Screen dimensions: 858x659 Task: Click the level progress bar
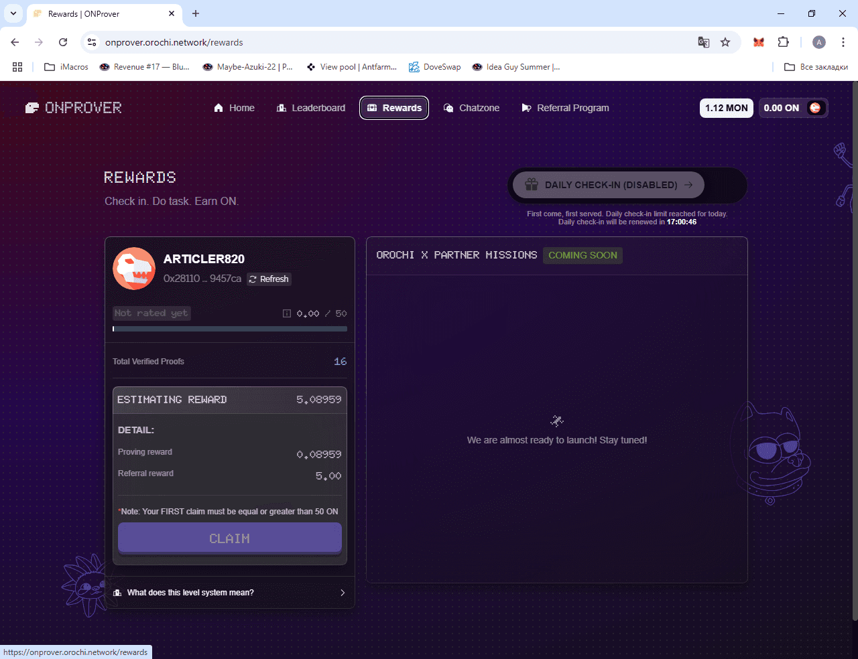point(230,329)
